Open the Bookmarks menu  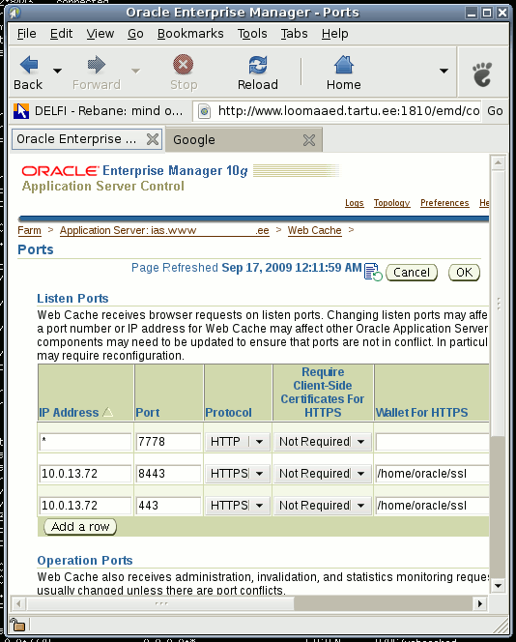[190, 34]
